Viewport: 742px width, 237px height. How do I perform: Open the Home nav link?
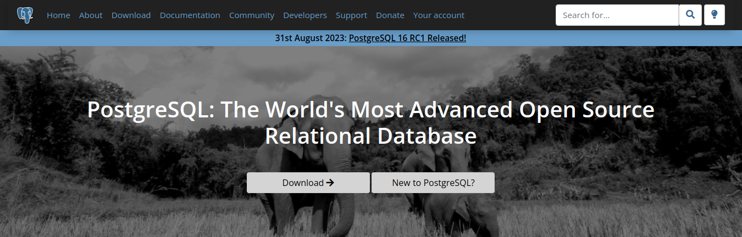58,15
